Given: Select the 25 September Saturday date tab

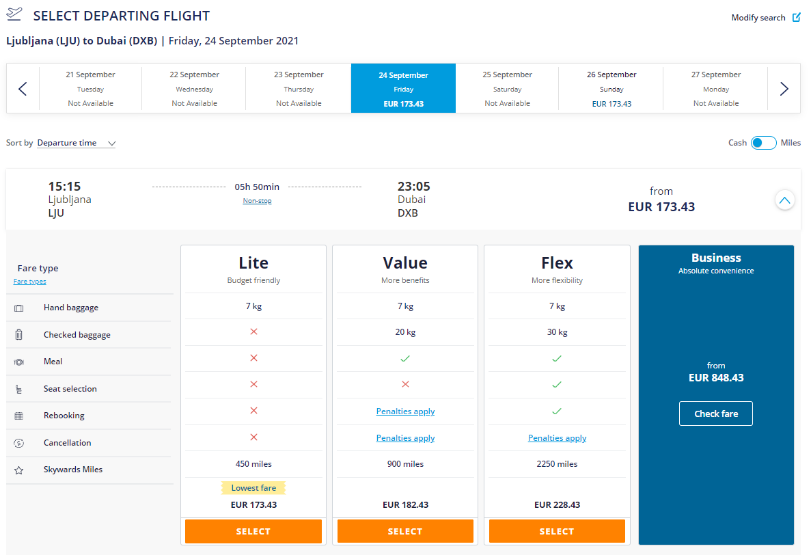Looking at the screenshot, I should 507,89.
